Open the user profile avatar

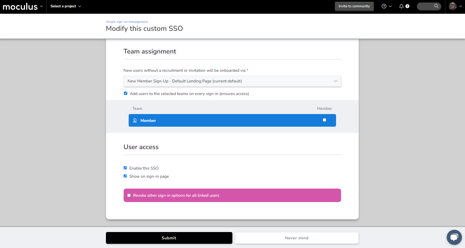(452, 6)
